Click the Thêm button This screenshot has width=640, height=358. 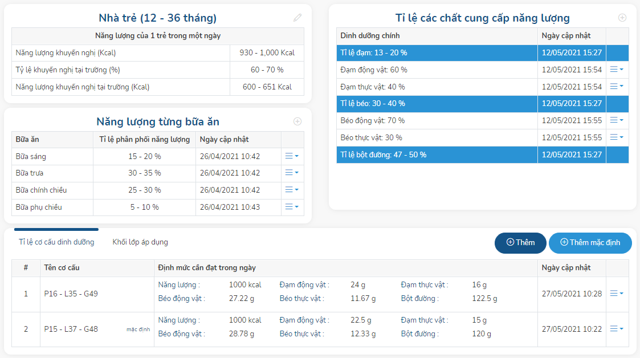(x=519, y=243)
